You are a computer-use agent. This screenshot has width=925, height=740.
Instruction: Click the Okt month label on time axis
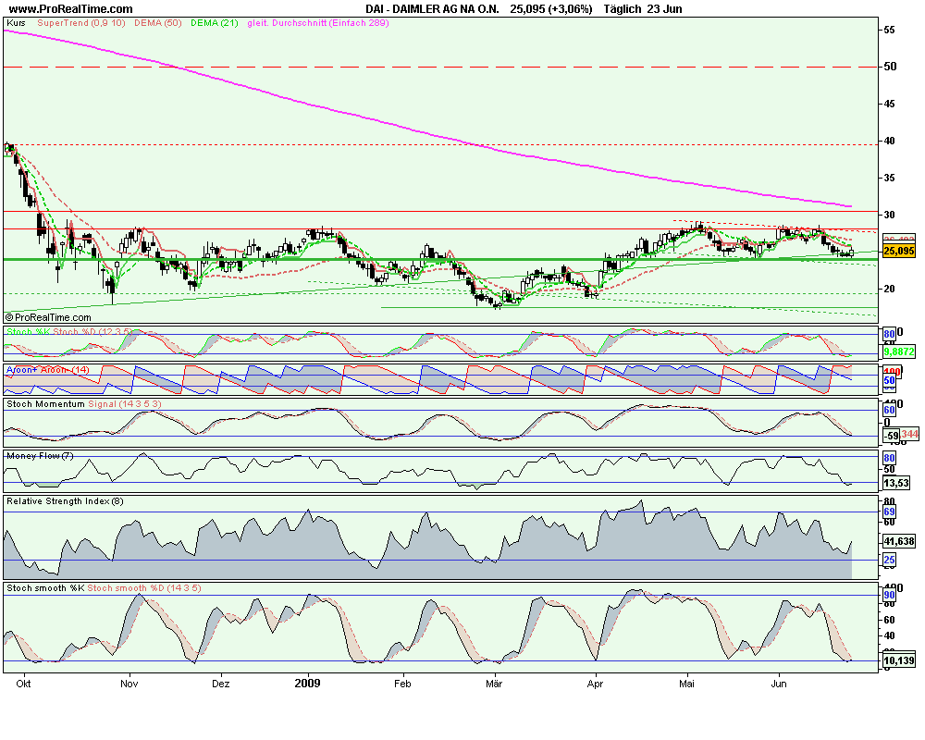pos(23,684)
